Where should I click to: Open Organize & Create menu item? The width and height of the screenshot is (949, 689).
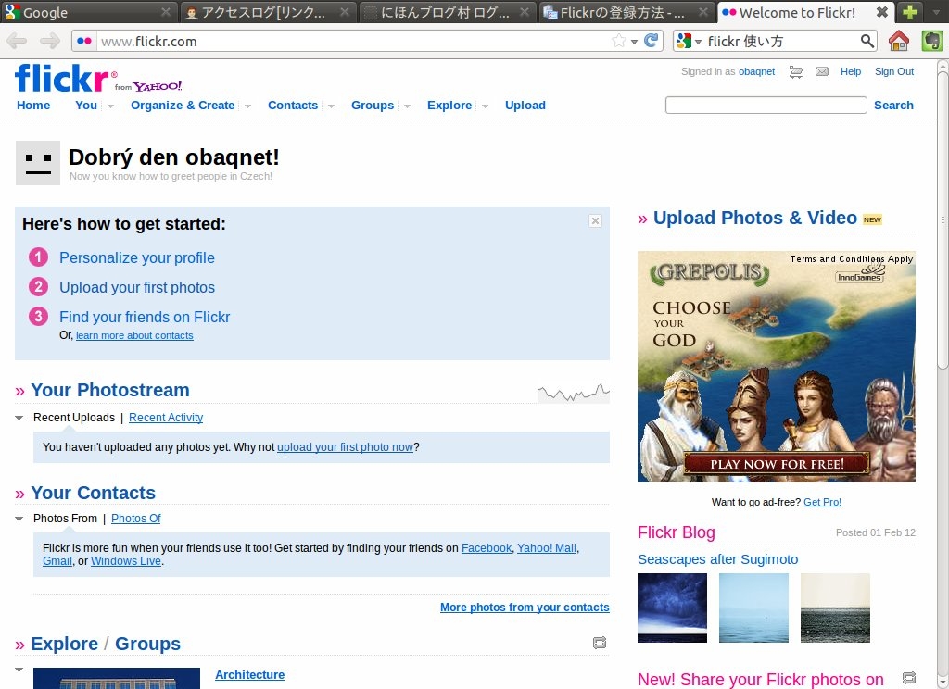[x=183, y=106]
